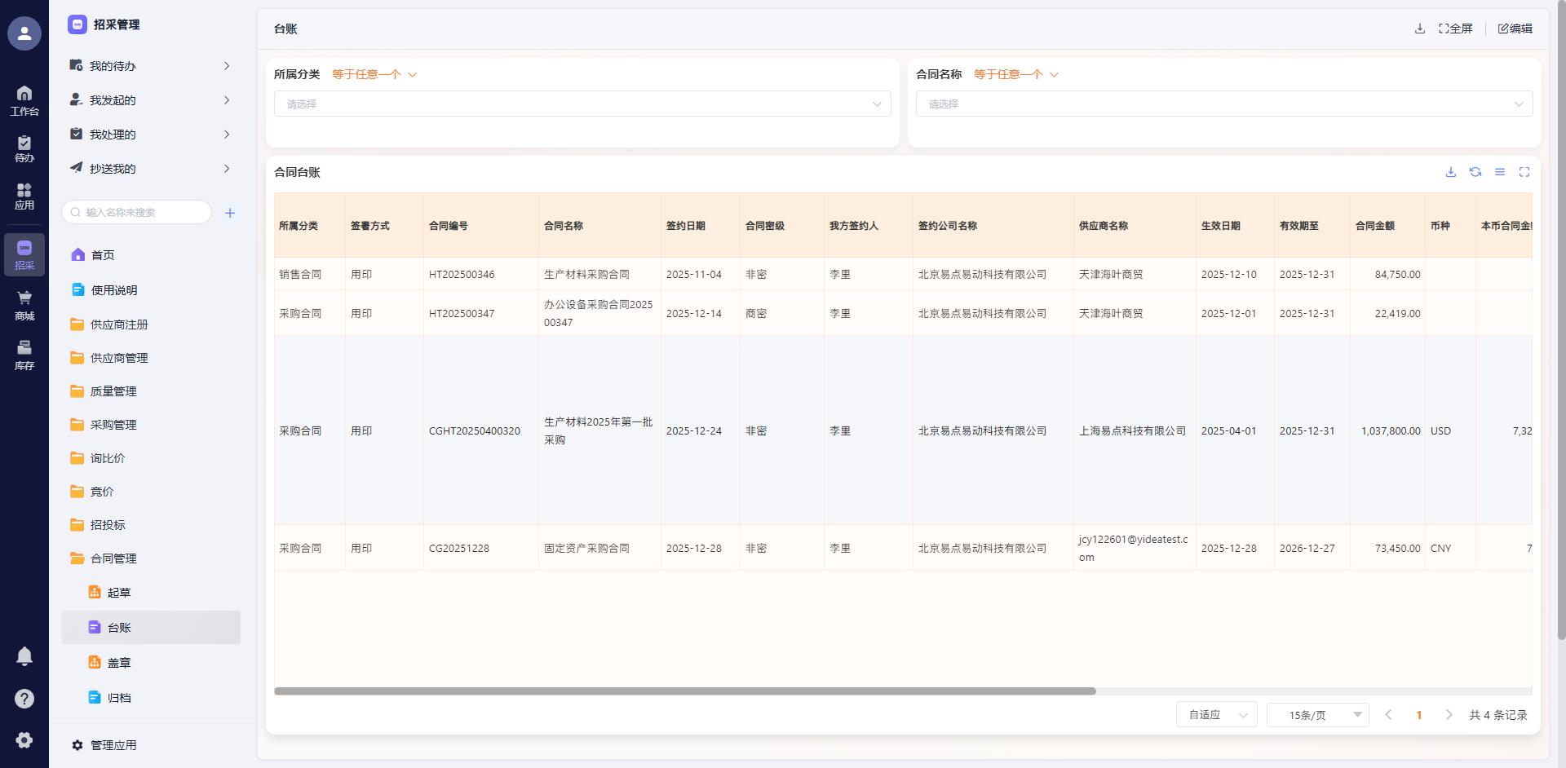Image resolution: width=1566 pixels, height=768 pixels.
Task: Open the settings gear in left rail
Action: pyautogui.click(x=24, y=739)
